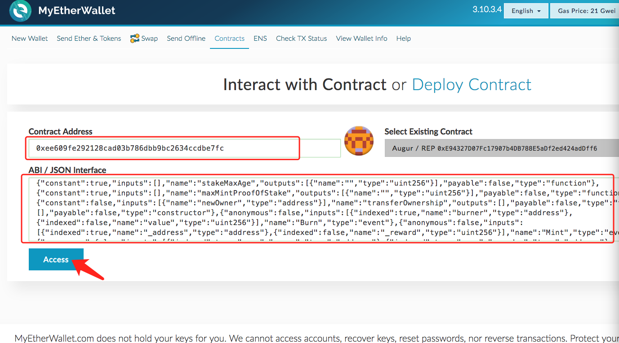The image size is (619, 343).
Task: Open the English language dropdown
Action: 526,11
